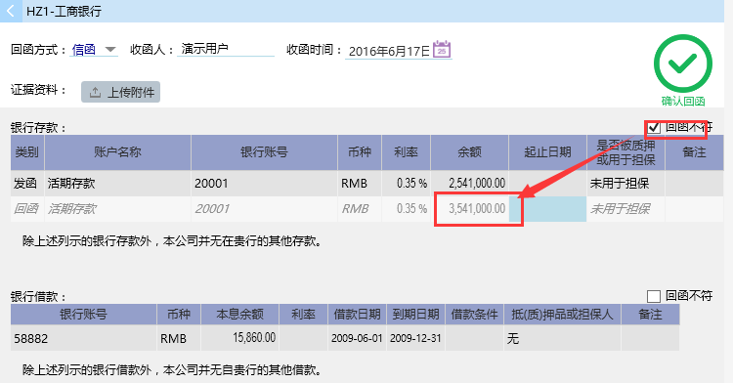Click the highlighted 起止日期 cell in 回函 row

coord(547,209)
